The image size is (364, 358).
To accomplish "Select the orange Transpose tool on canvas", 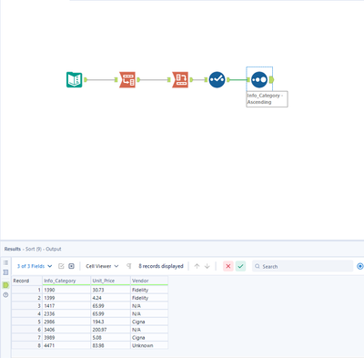I will point(127,80).
